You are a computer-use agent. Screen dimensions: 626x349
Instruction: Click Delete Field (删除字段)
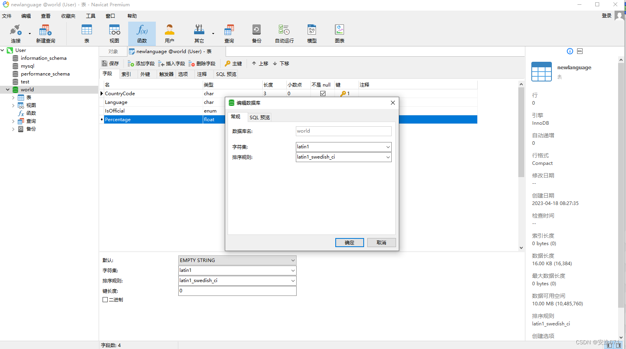pos(202,63)
